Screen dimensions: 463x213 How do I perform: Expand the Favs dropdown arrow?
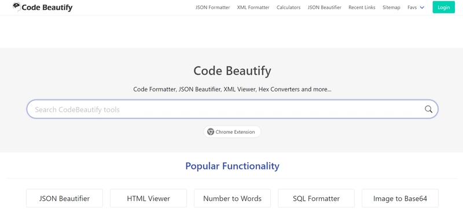point(422,8)
